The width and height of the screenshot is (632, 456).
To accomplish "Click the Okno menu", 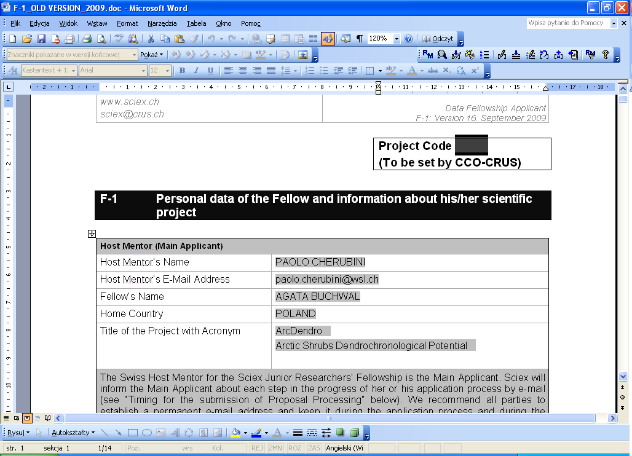I will click(x=224, y=23).
